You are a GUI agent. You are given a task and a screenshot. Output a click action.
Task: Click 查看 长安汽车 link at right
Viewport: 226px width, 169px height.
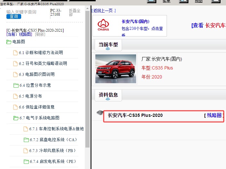208,25
